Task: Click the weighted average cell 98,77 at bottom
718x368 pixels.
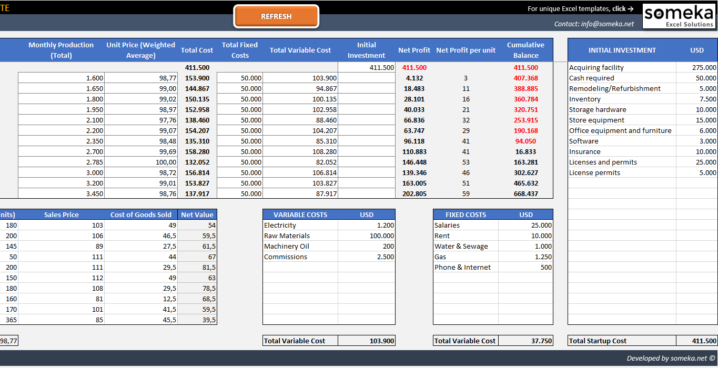Action: (9, 341)
